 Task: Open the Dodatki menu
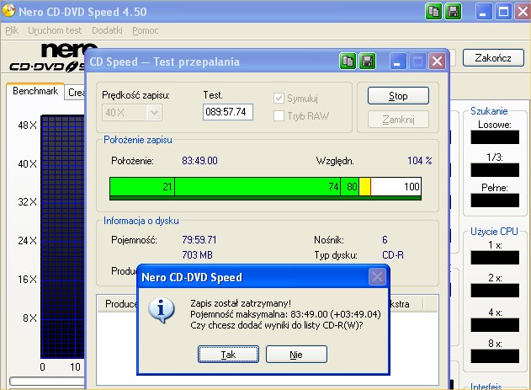(x=107, y=30)
